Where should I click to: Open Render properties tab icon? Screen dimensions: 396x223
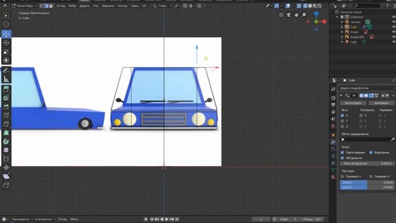(x=334, y=98)
